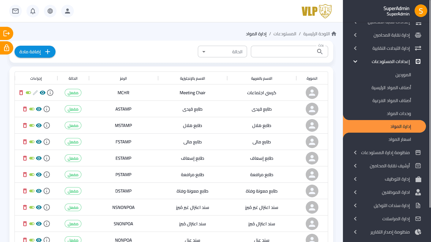Open the user profile icon in header
The height and width of the screenshot is (242, 431).
(x=68, y=11)
